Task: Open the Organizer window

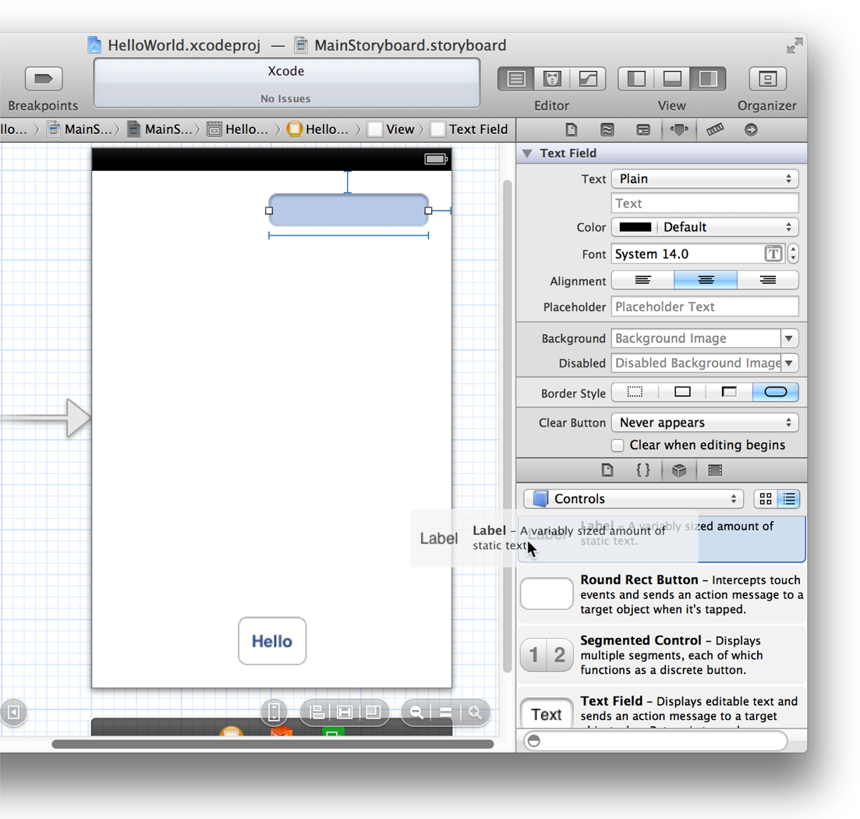Action: coord(767,79)
